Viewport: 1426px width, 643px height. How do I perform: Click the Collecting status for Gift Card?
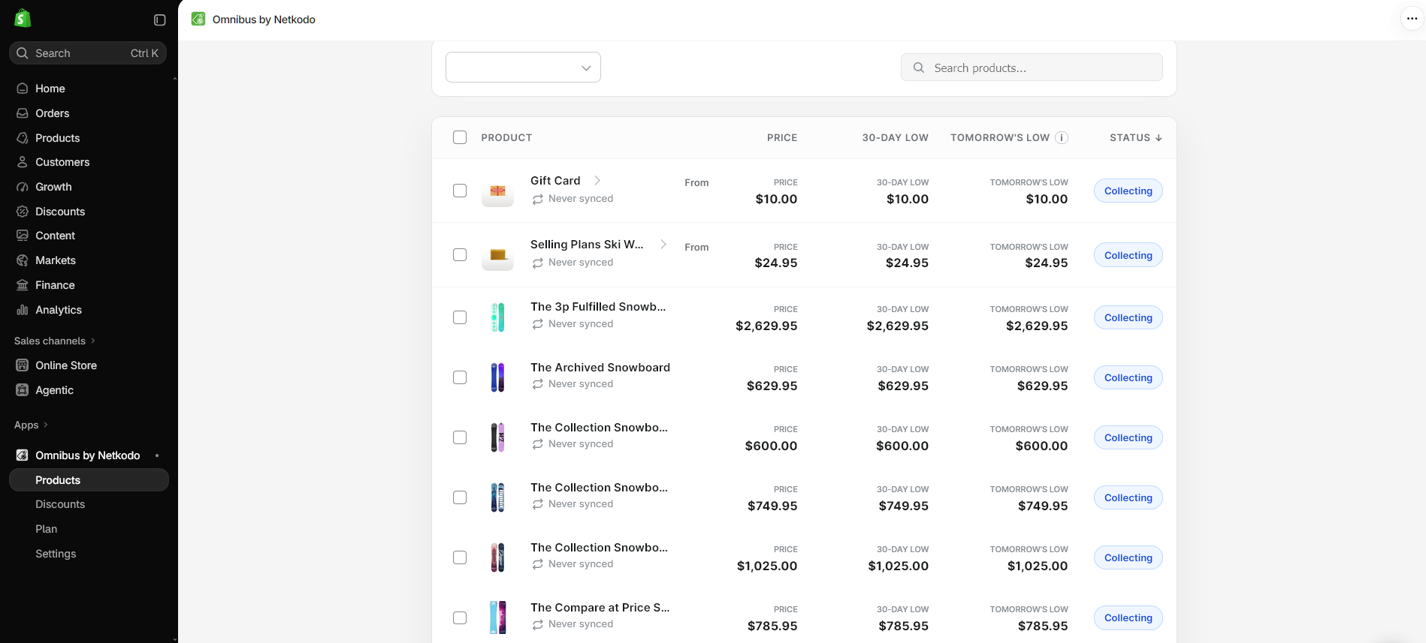[1128, 191]
